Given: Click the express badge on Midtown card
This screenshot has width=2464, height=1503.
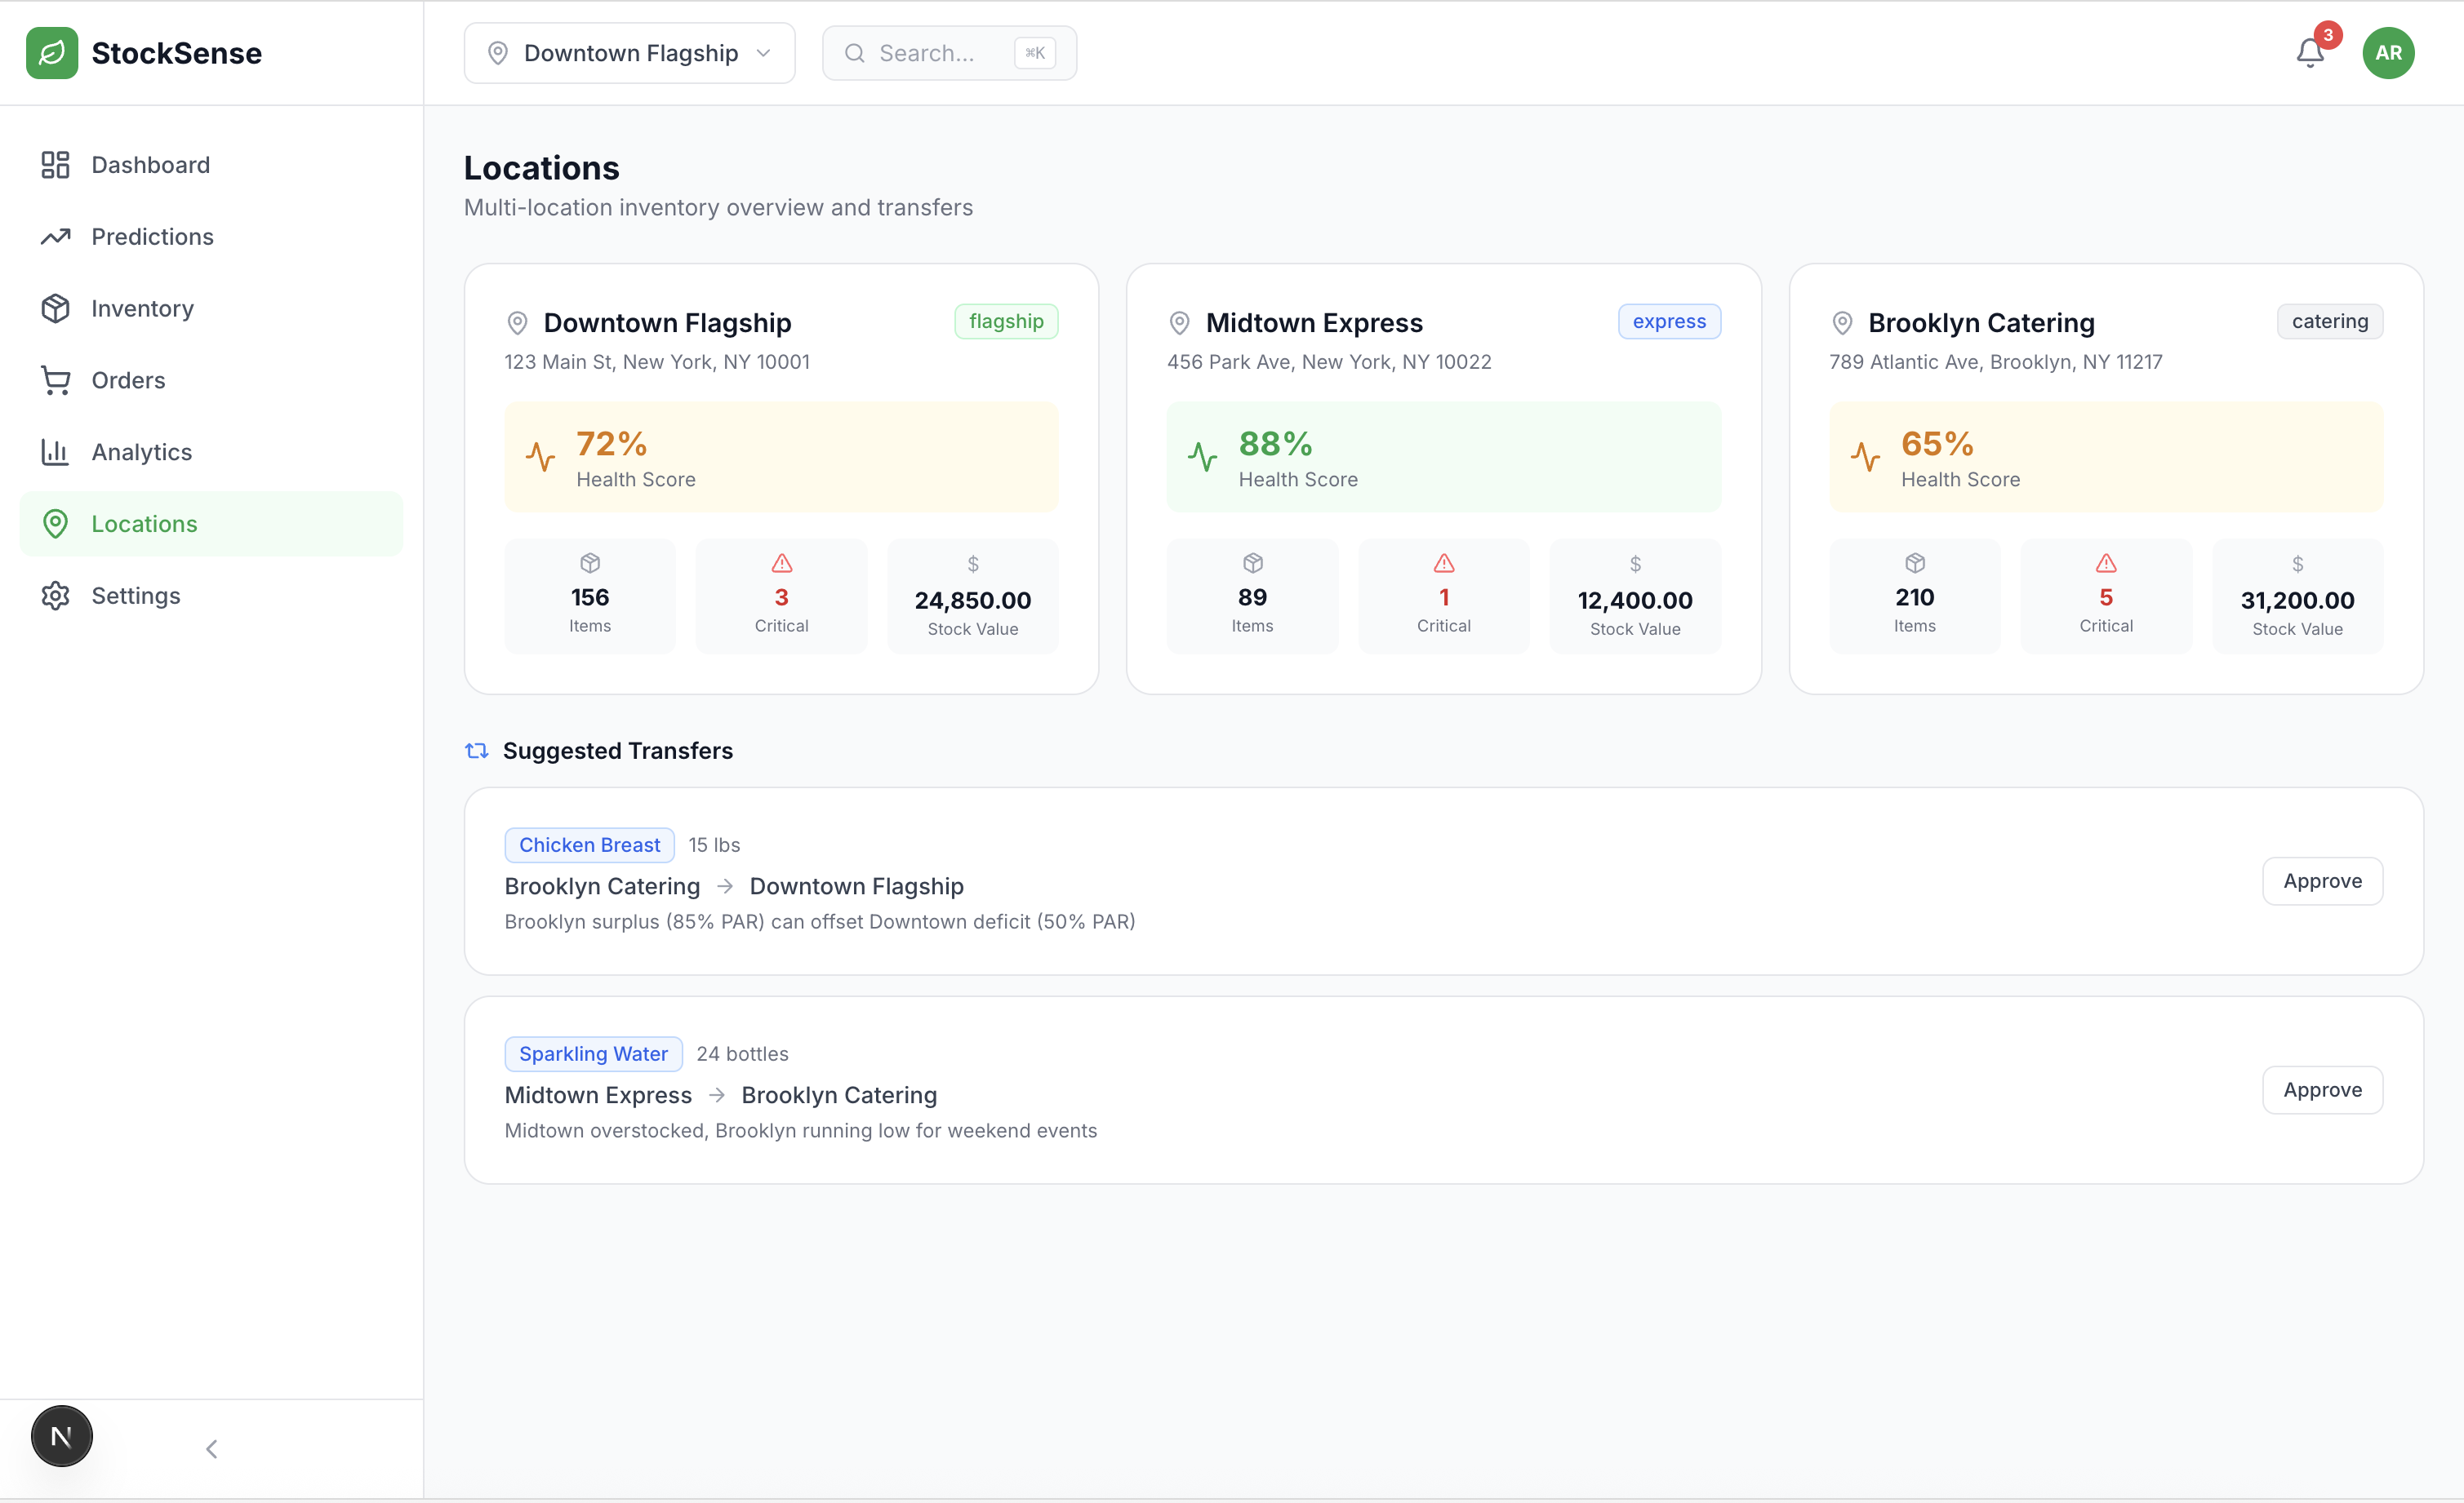Looking at the screenshot, I should point(1669,321).
